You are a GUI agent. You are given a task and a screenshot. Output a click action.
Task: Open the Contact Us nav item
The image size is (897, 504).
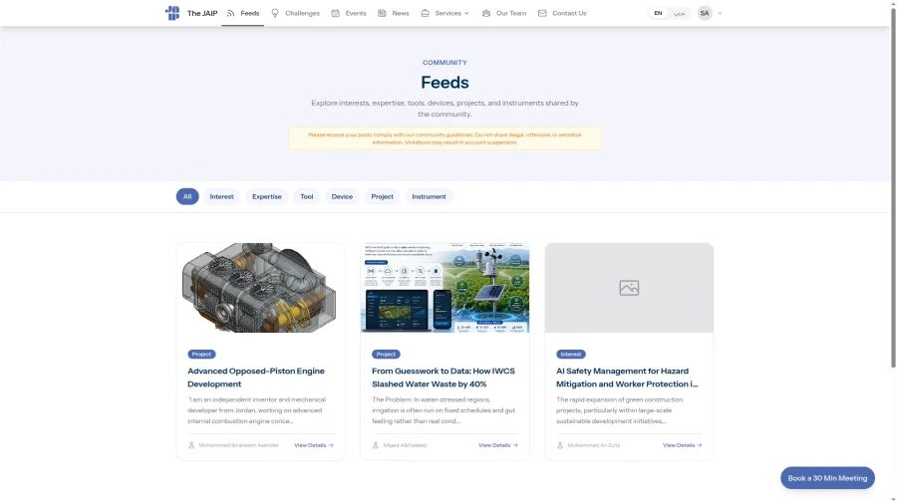pyautogui.click(x=562, y=13)
